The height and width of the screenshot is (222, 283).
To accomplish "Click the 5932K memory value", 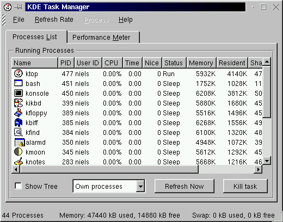I will pyautogui.click(x=206, y=74).
